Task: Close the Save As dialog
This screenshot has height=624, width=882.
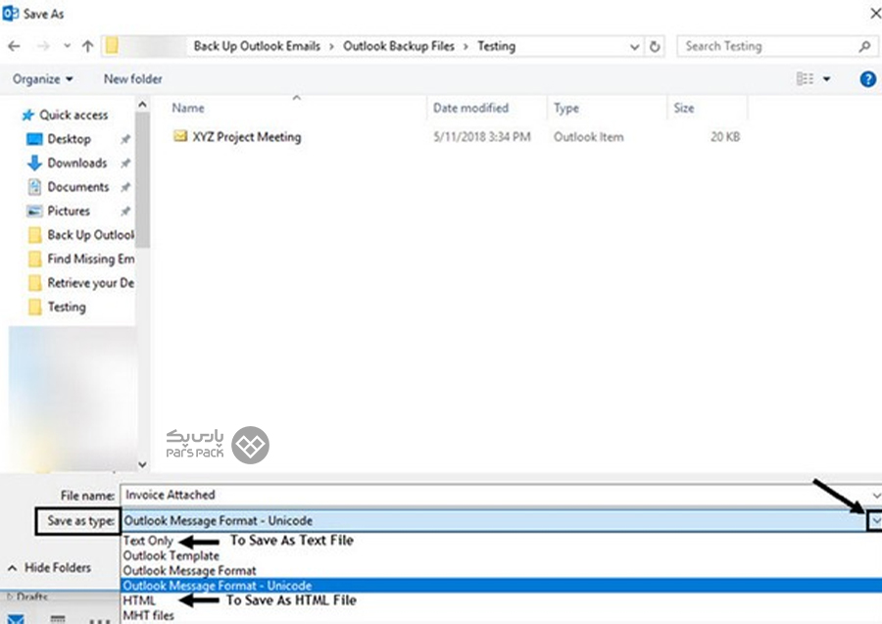Action: coord(875,14)
